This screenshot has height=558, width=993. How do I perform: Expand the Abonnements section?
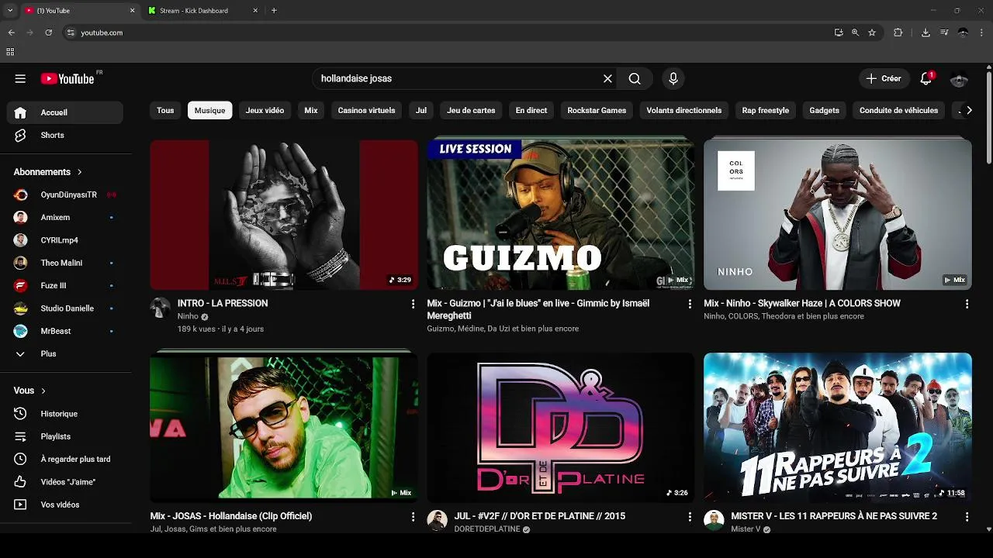tap(48, 172)
